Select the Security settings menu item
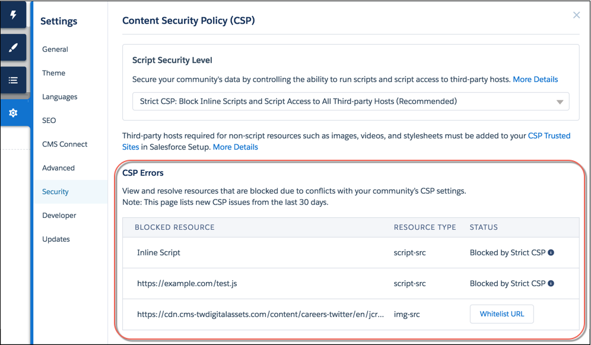Screen dimensions: 591x345 [x=55, y=191]
